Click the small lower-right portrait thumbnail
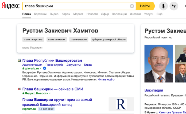186x114 pixels. 181,73
